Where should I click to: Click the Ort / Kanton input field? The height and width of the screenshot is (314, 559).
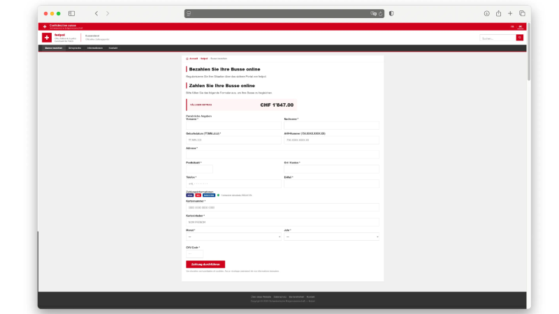(x=331, y=169)
